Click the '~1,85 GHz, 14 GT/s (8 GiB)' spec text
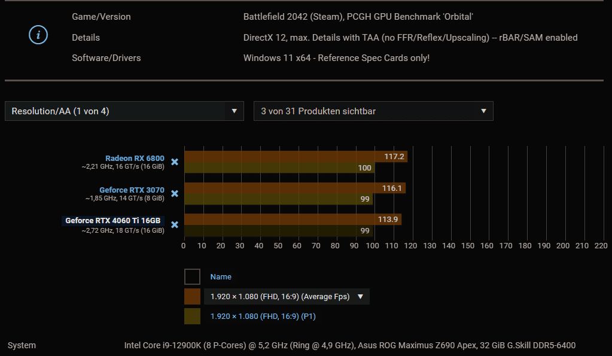612x356 pixels. point(124,198)
